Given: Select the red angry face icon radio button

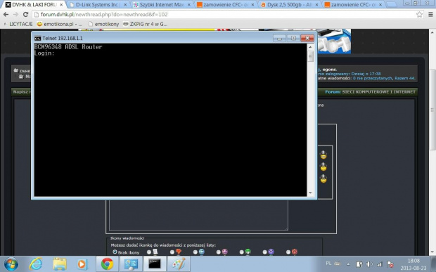Looking at the screenshot, I should (x=288, y=252).
